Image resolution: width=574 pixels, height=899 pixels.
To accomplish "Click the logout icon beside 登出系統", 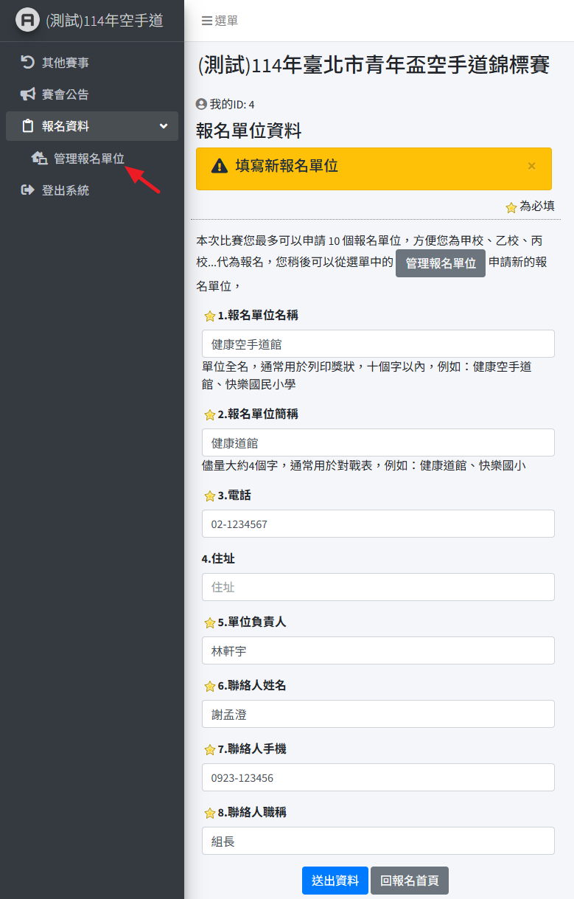I will tap(28, 190).
